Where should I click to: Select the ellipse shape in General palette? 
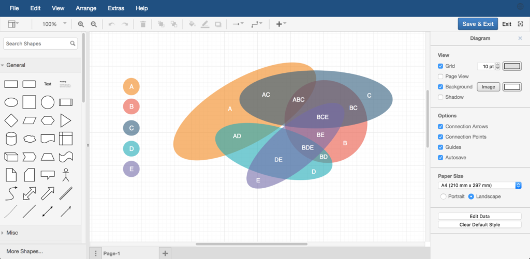[11, 102]
